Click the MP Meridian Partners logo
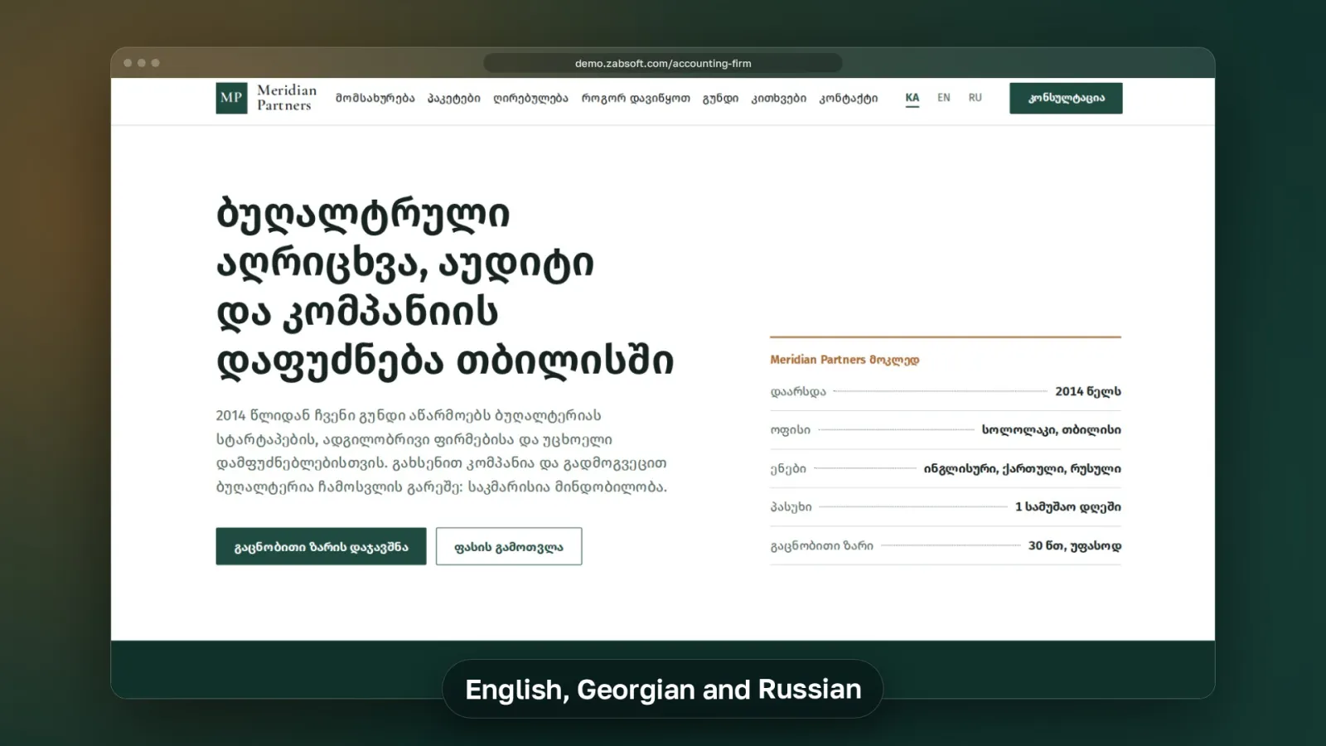 (x=266, y=98)
